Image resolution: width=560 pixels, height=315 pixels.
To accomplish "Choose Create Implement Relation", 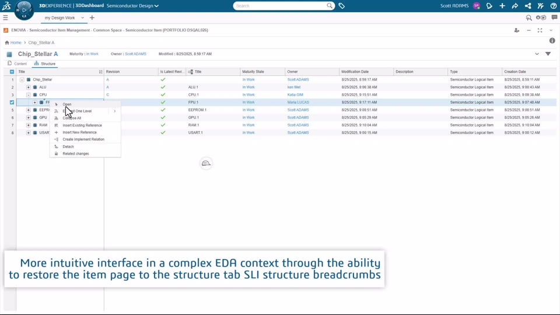I will pos(85,139).
